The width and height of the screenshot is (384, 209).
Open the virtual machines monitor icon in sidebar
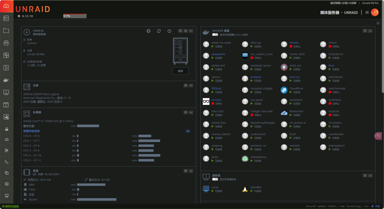tap(6, 93)
